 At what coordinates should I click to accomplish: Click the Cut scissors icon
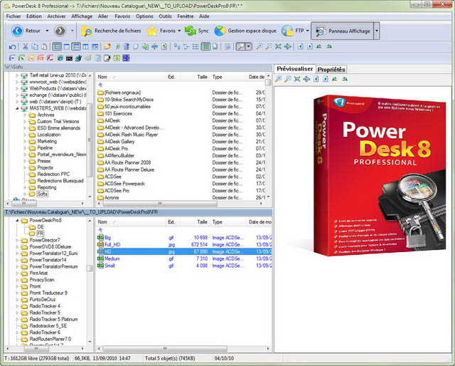click(x=26, y=46)
